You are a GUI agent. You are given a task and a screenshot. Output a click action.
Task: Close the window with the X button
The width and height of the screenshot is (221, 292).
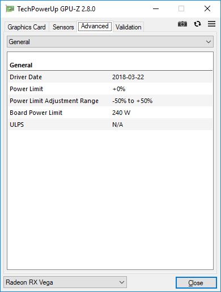point(207,8)
